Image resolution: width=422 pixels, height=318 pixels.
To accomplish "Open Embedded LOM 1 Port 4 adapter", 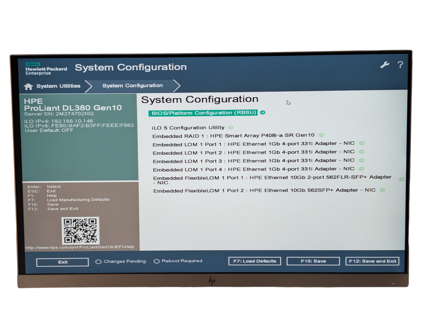I will (x=254, y=169).
